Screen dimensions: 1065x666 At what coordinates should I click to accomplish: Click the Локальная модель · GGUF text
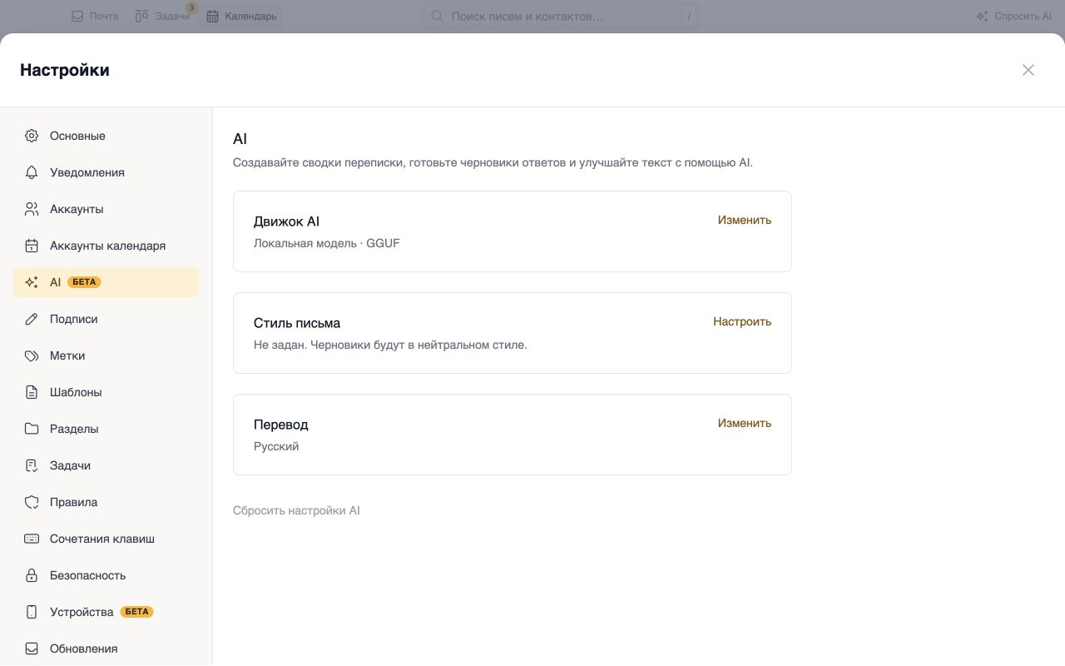[x=327, y=243]
